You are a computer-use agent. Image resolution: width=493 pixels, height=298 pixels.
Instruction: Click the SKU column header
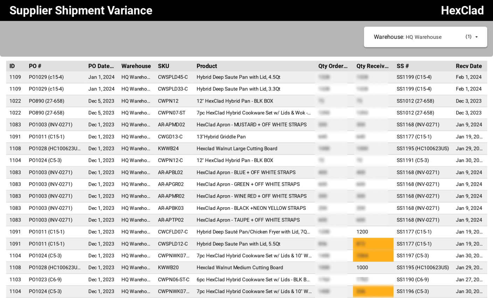pyautogui.click(x=163, y=66)
